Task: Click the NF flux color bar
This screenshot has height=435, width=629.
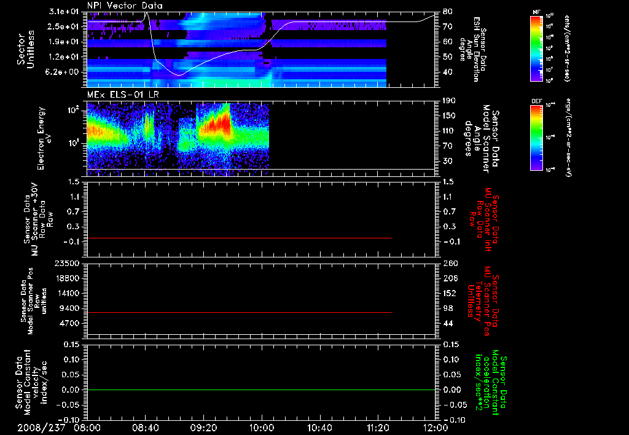Action: pyautogui.click(x=537, y=48)
